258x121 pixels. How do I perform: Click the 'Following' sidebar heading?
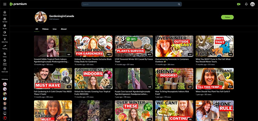[5, 79]
